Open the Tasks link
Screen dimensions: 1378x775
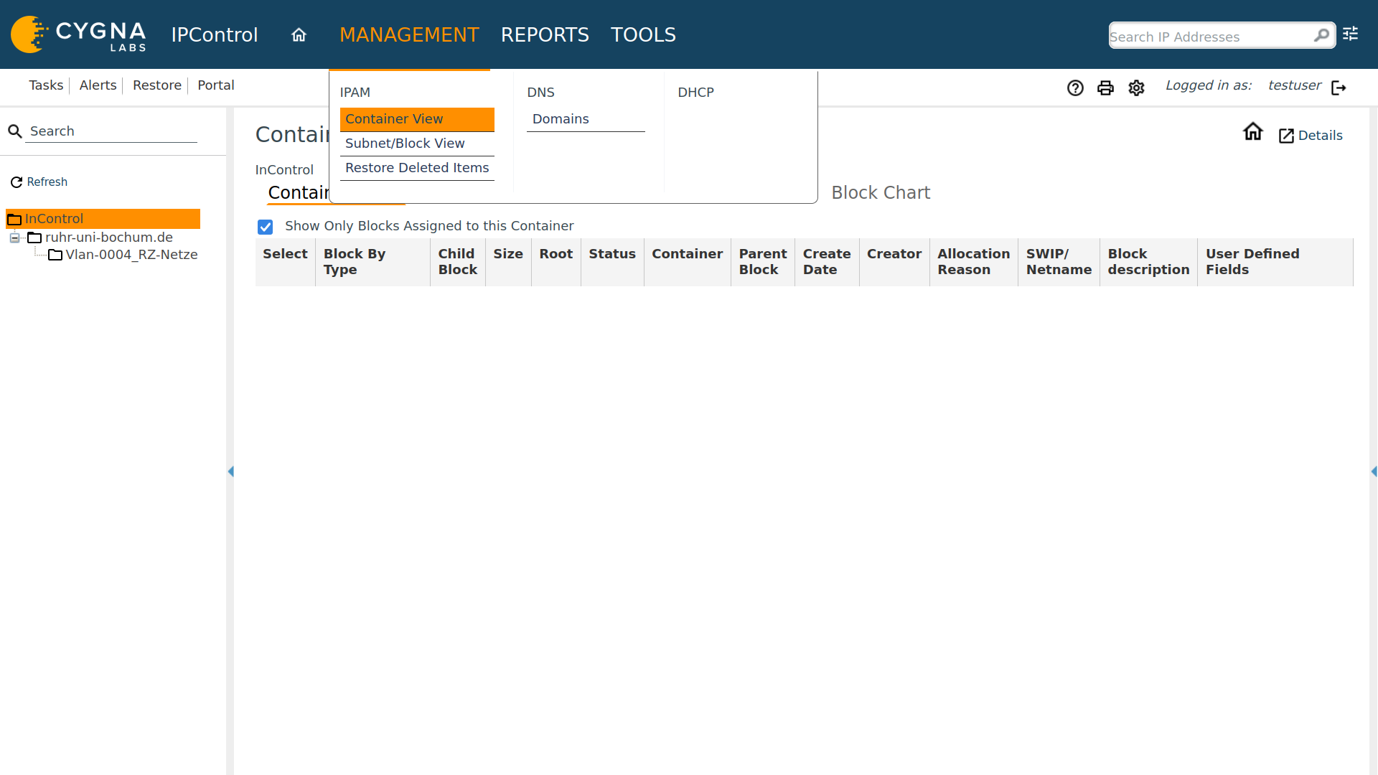[x=46, y=85]
